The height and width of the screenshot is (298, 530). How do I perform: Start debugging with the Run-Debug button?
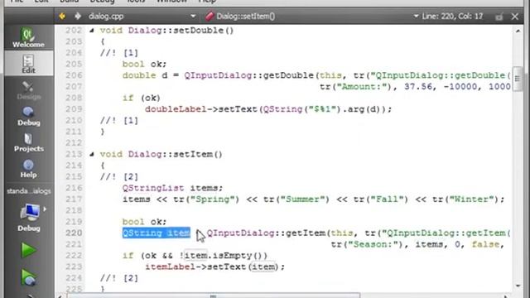[28, 278]
